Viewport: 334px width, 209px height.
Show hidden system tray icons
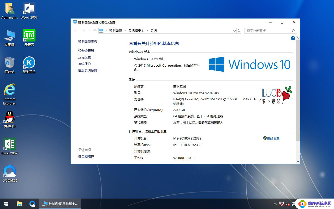click(x=275, y=204)
